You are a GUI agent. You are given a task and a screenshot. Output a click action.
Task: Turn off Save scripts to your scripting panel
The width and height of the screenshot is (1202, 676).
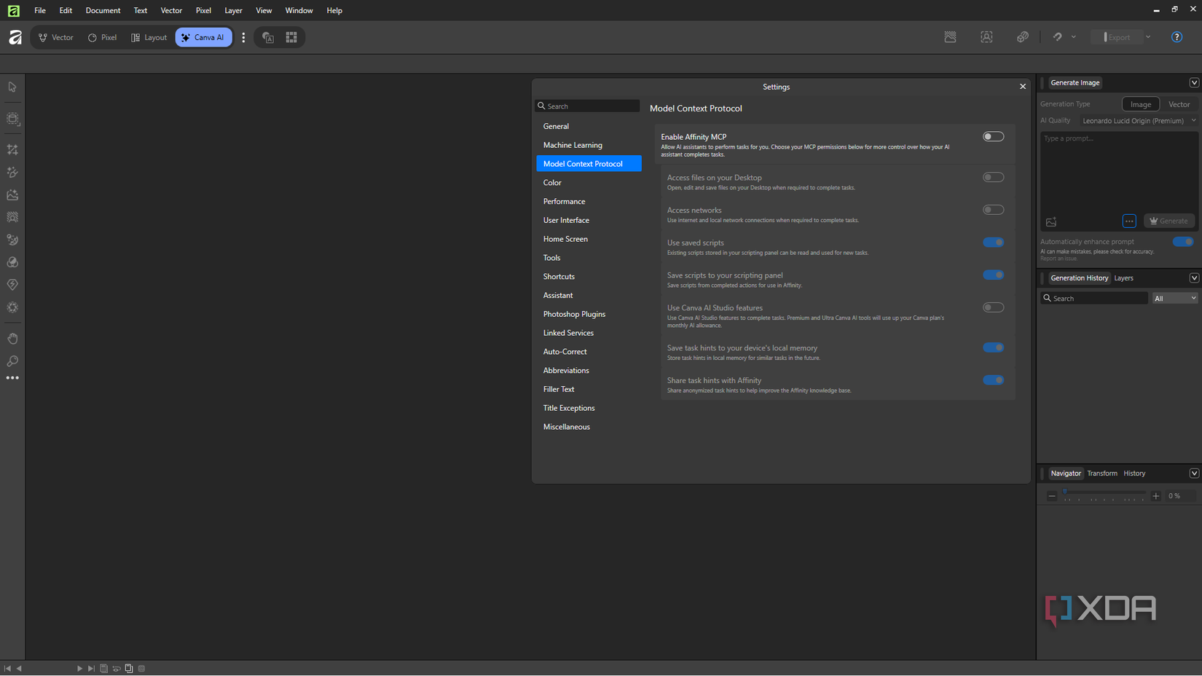click(x=993, y=275)
